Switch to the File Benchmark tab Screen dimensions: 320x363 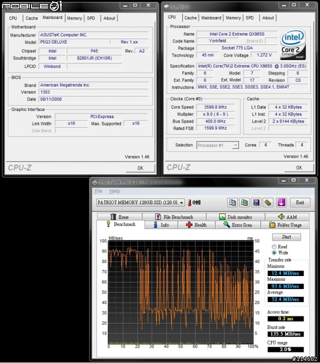tap(174, 217)
